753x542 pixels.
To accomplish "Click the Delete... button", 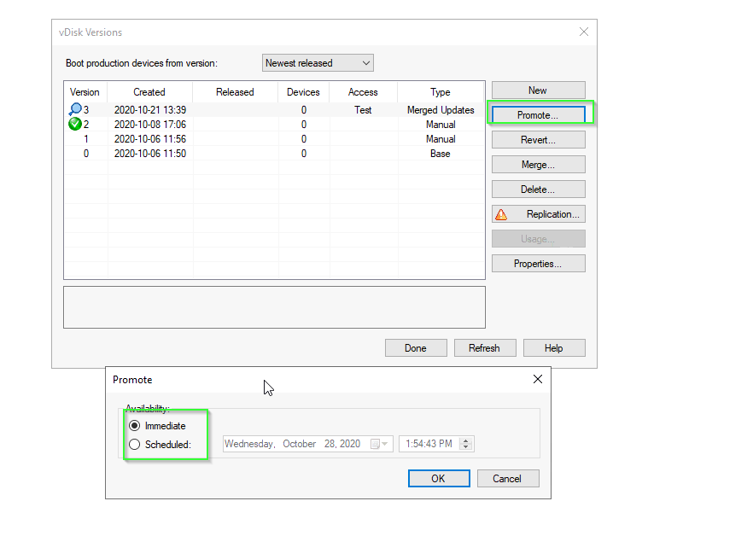I will coord(539,189).
